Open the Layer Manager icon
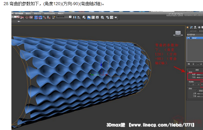This screenshot has width=203, height=130. click(x=84, y=17)
